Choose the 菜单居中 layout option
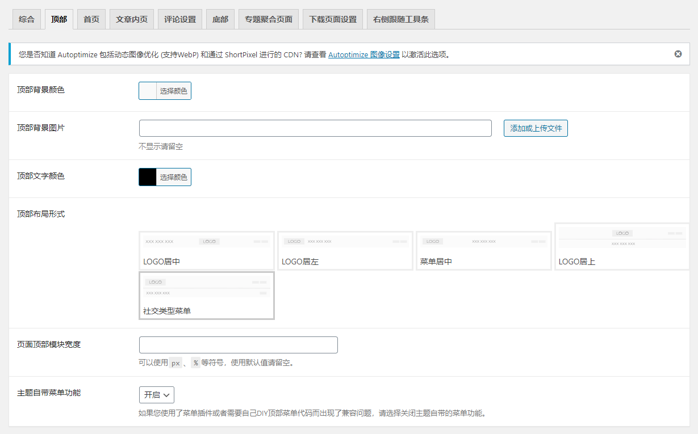The width and height of the screenshot is (698, 434). [x=484, y=251]
